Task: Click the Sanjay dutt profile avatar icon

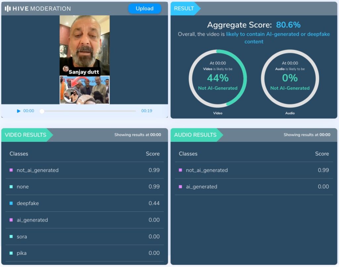Action: [x=66, y=69]
